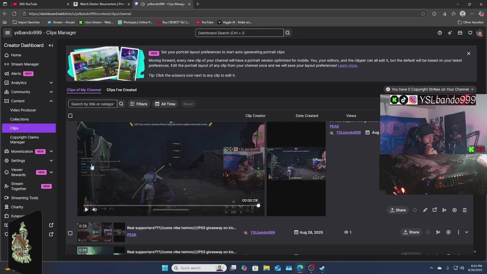The image size is (487, 274).
Task: Click the Dashboard Search field
Action: tap(239, 33)
